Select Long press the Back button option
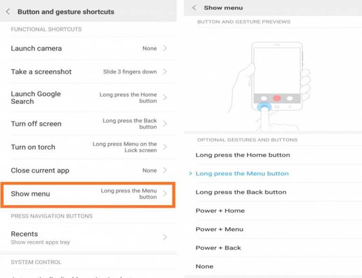362x278 pixels. [273, 192]
